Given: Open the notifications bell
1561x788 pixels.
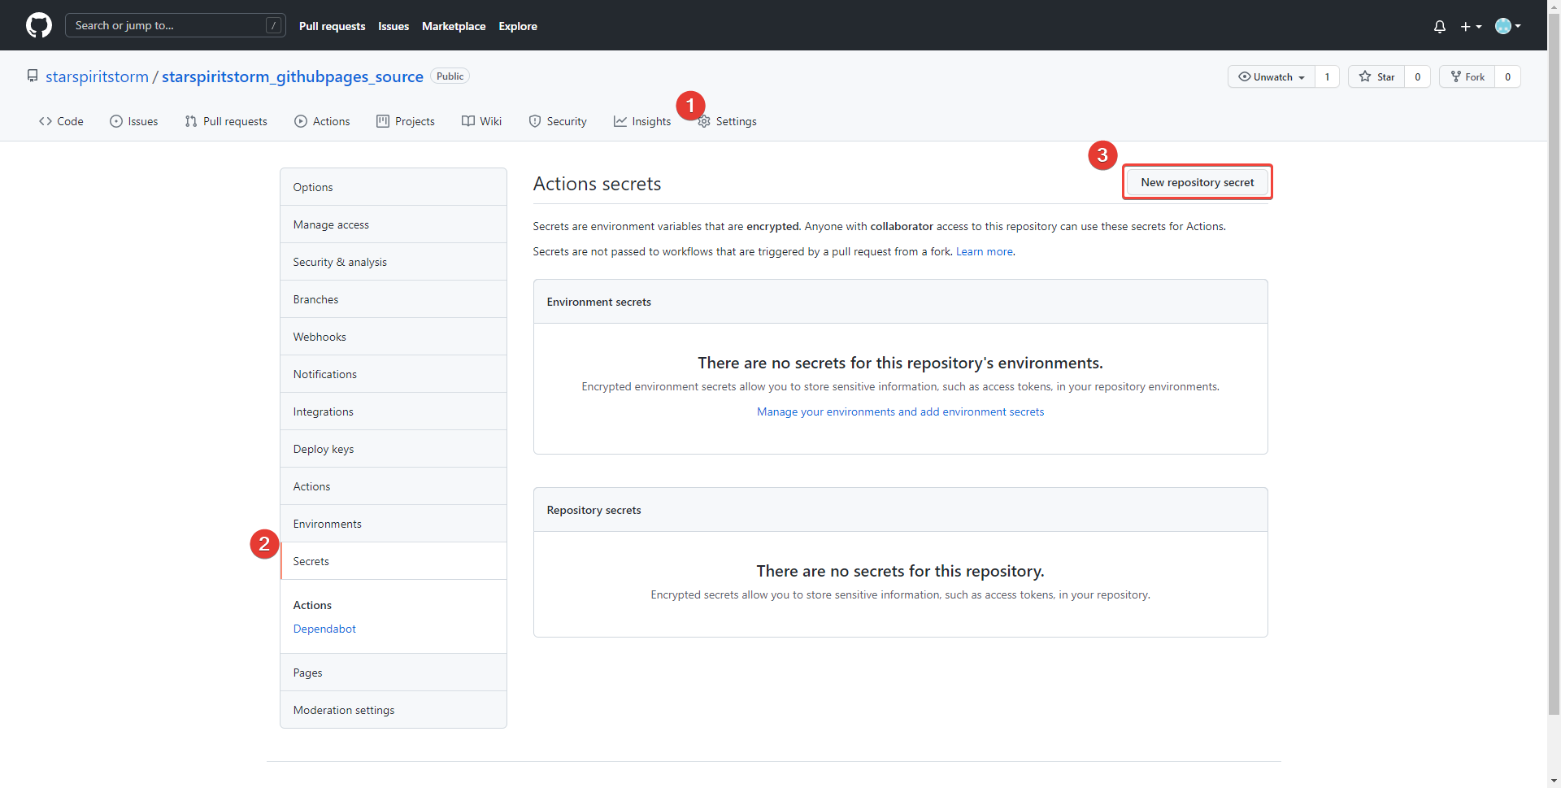Looking at the screenshot, I should [1440, 26].
